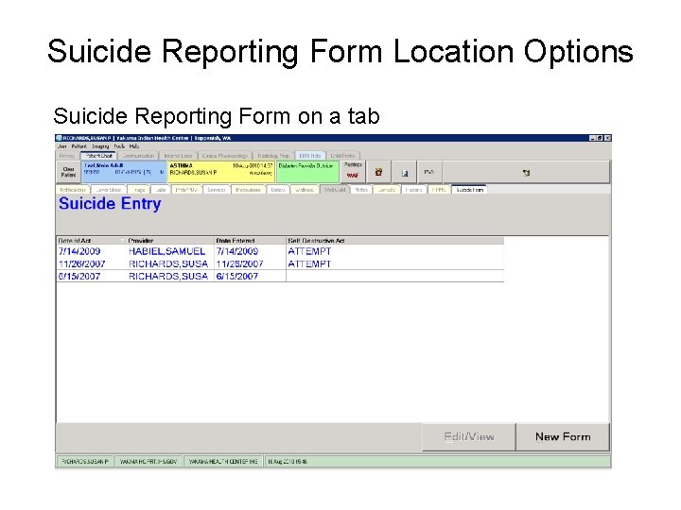Open the Imaging menu

coord(100,146)
